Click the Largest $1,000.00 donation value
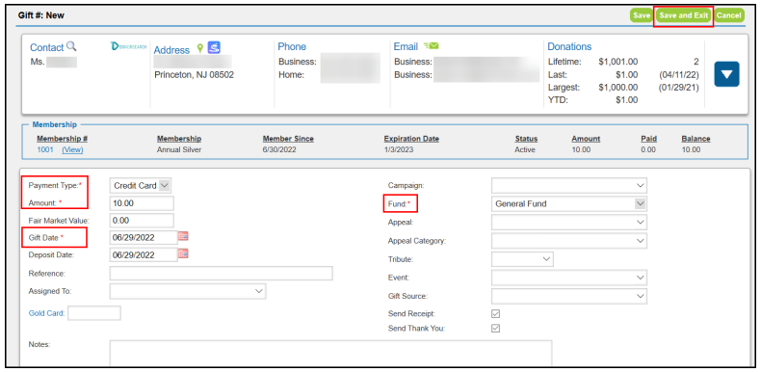The width and height of the screenshot is (761, 372). point(617,88)
